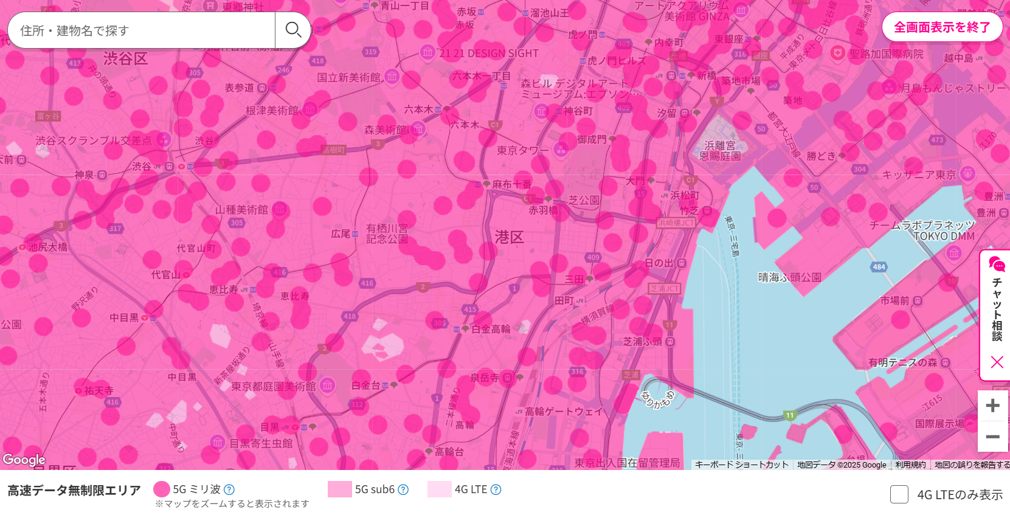Open keyboard shortcuts link

click(741, 465)
